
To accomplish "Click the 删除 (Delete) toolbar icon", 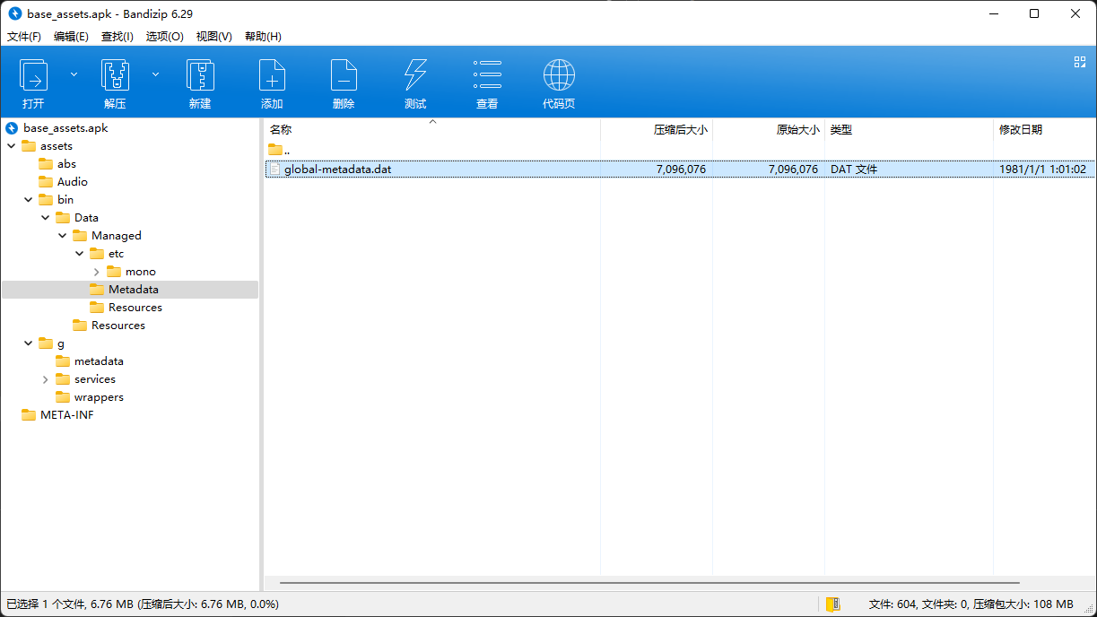I will [344, 75].
